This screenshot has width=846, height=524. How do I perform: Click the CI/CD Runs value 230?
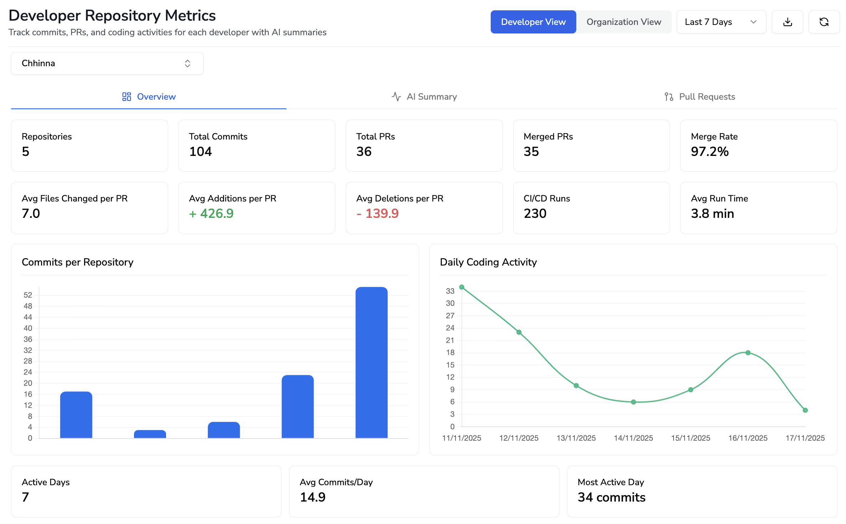pos(535,214)
